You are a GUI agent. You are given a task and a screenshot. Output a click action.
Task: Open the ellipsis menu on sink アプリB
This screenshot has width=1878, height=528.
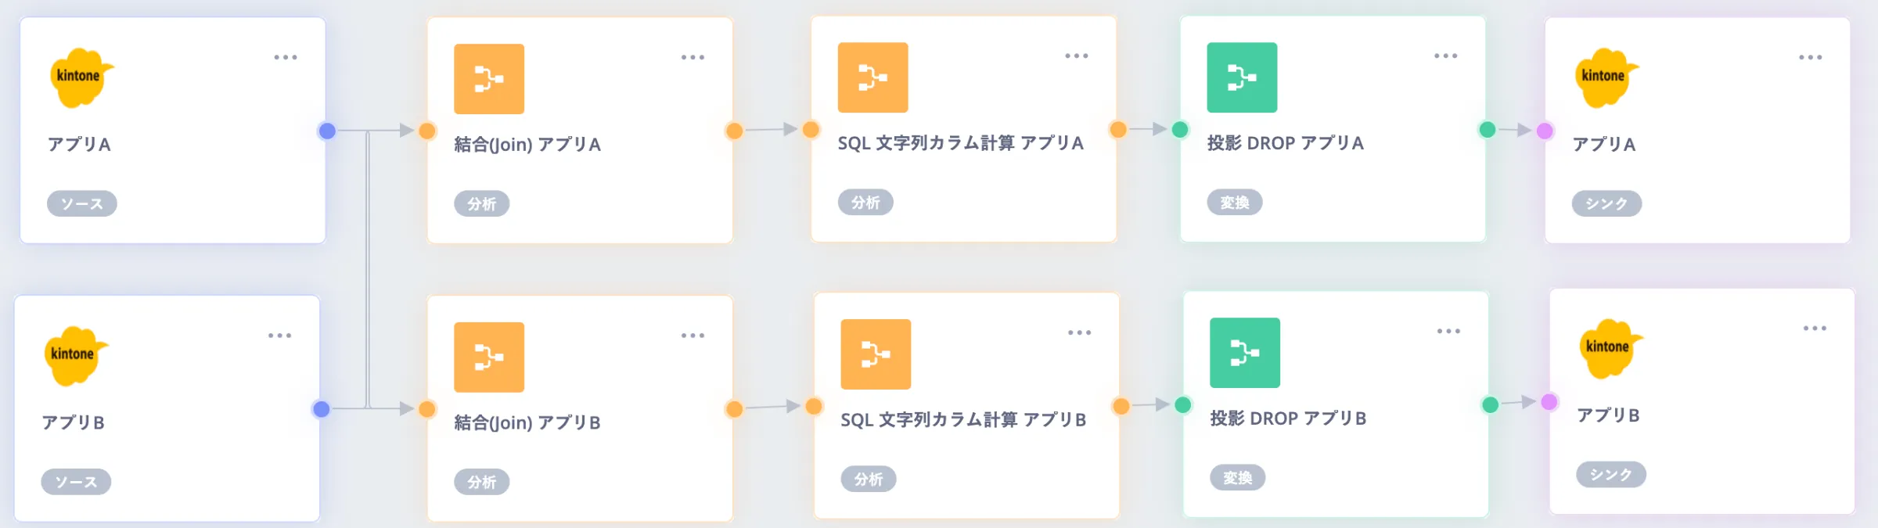click(x=1815, y=329)
